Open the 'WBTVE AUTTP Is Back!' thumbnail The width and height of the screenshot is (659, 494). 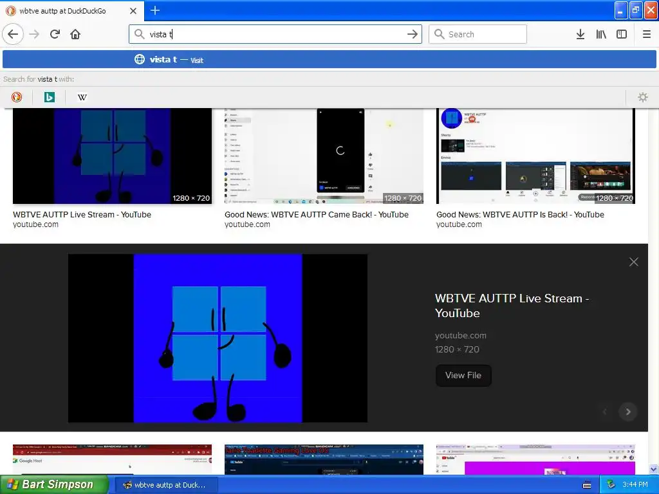pyautogui.click(x=535, y=156)
